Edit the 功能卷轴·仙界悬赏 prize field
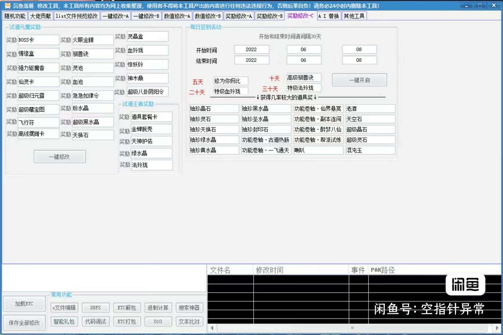Viewport: 503px width, 335px height. click(x=318, y=109)
